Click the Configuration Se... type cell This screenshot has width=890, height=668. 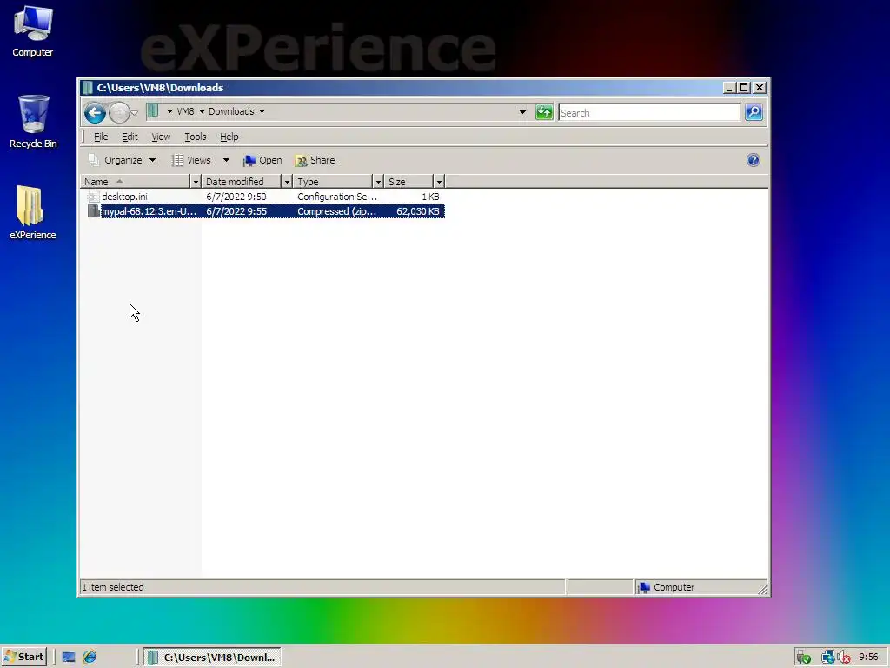(337, 197)
